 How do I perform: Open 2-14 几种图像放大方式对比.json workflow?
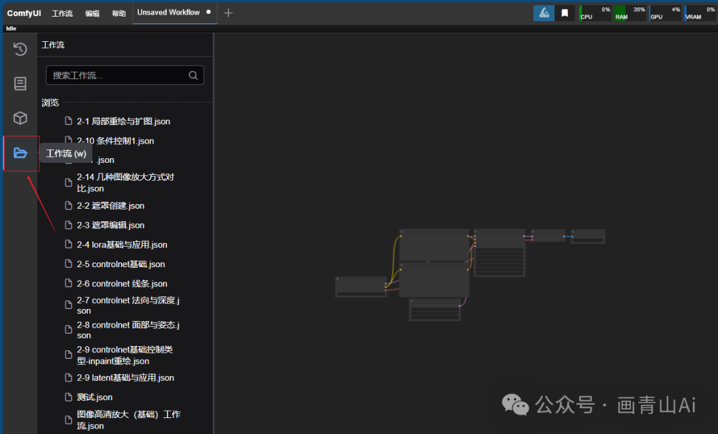(125, 183)
